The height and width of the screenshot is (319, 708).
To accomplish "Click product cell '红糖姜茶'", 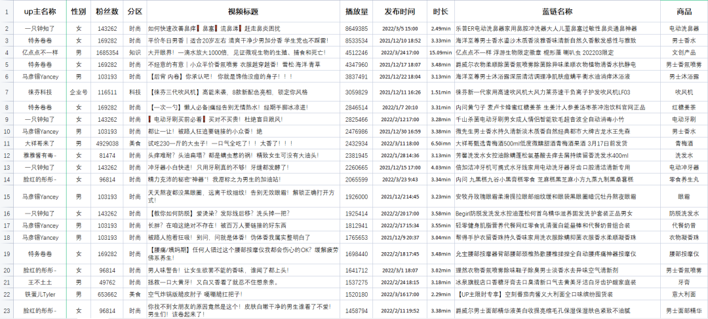I will 684,107.
